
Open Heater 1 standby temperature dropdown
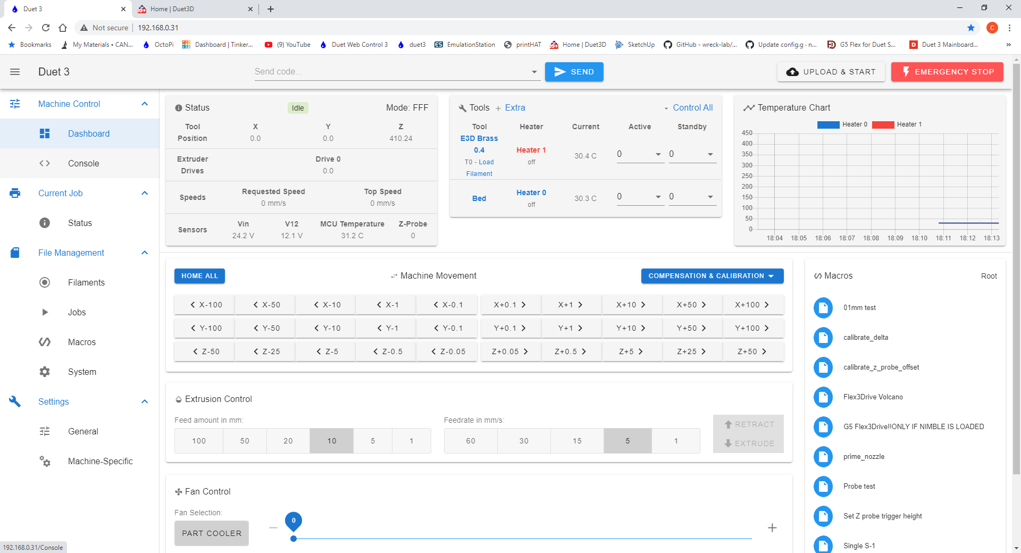click(x=710, y=154)
